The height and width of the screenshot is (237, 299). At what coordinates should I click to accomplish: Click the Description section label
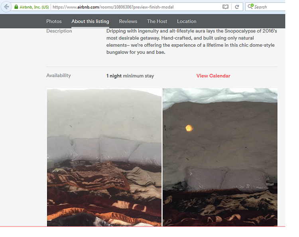pyautogui.click(x=59, y=31)
